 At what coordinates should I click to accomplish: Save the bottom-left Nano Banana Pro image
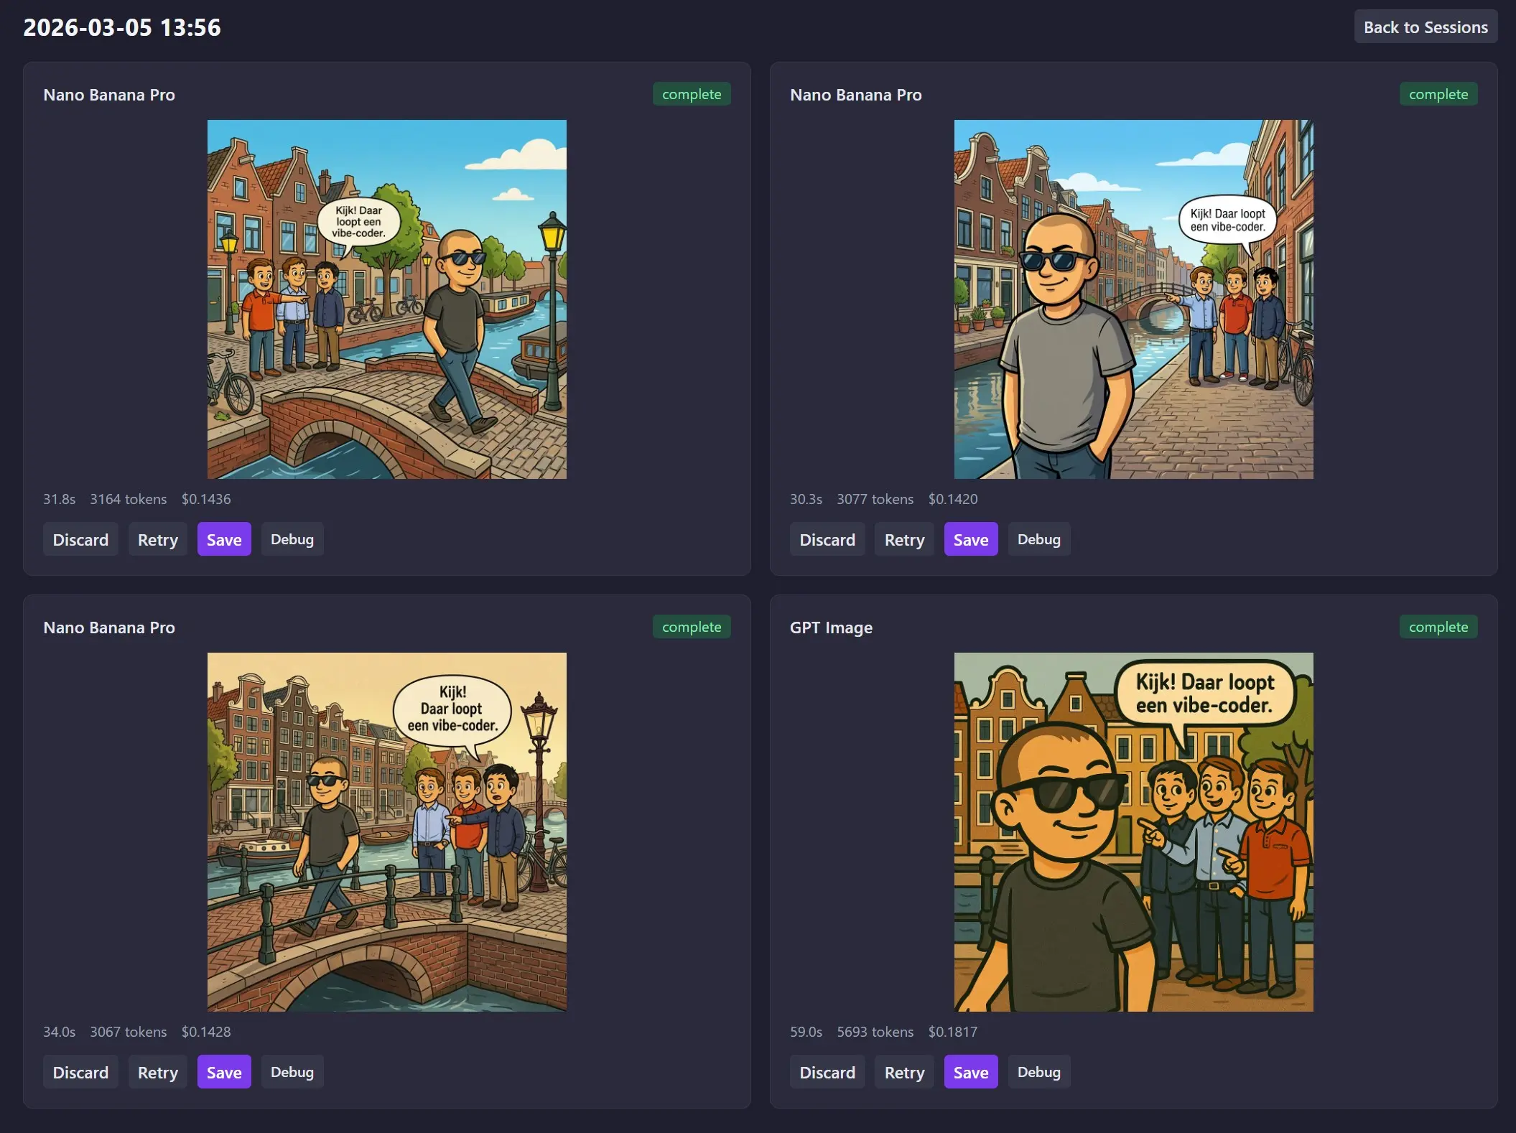(224, 1072)
